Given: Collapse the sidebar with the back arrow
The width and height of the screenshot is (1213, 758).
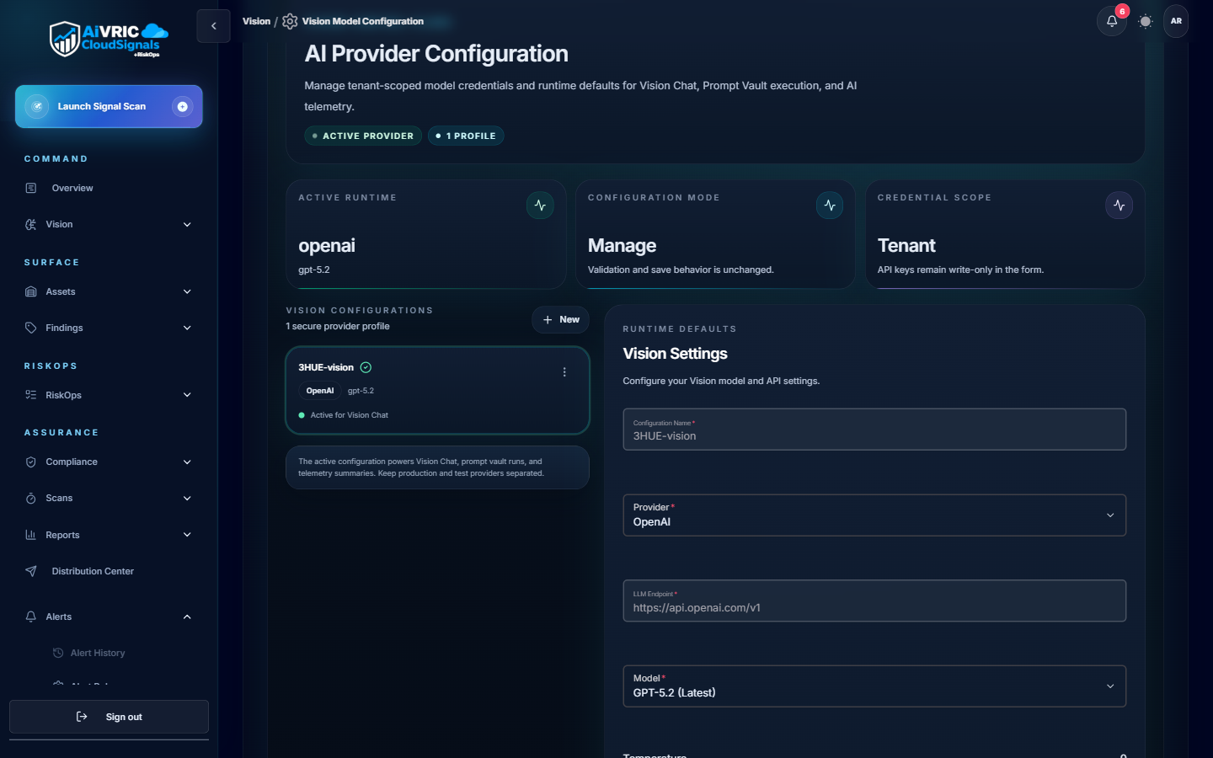Looking at the screenshot, I should (213, 26).
